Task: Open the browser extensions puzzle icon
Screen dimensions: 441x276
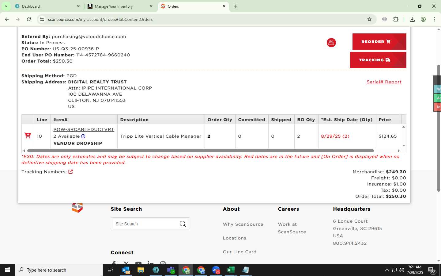Action: 396,19
